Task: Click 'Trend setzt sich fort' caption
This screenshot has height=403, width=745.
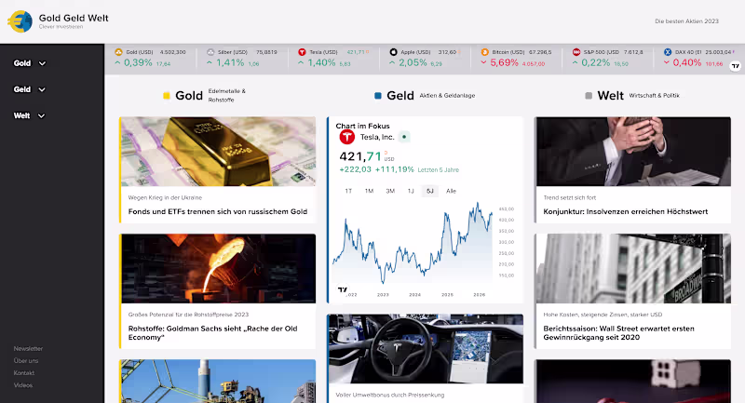Action: (x=570, y=197)
